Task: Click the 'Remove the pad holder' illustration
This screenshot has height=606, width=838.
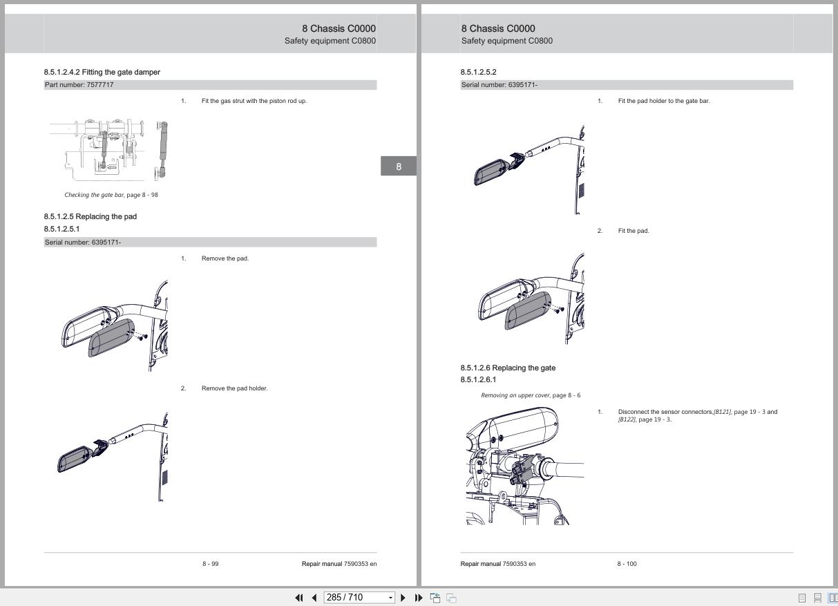Action: (112, 456)
